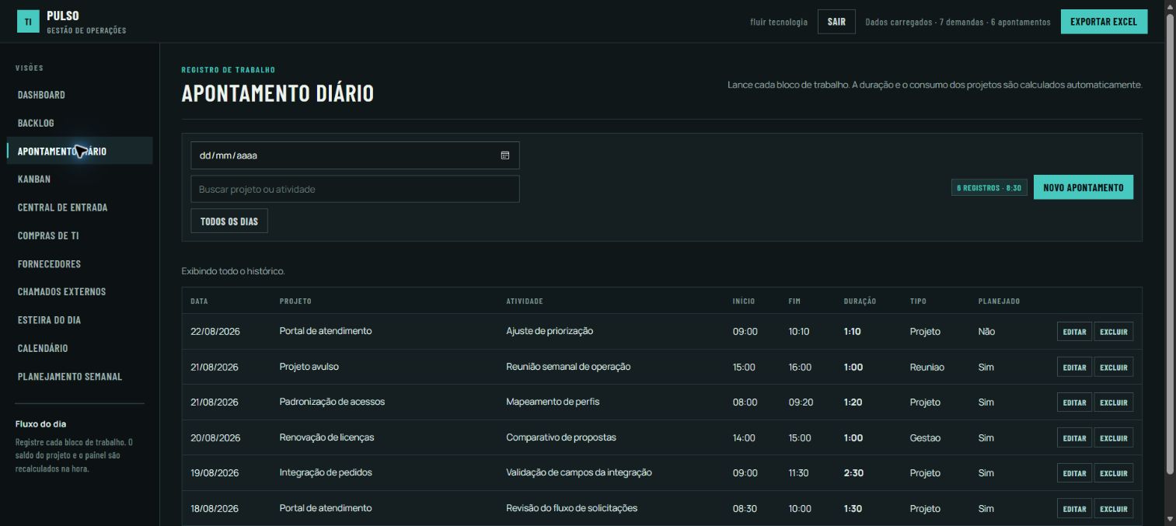Delete the Ajuste de priorização entry
This screenshot has height=526, width=1176.
coord(1114,332)
